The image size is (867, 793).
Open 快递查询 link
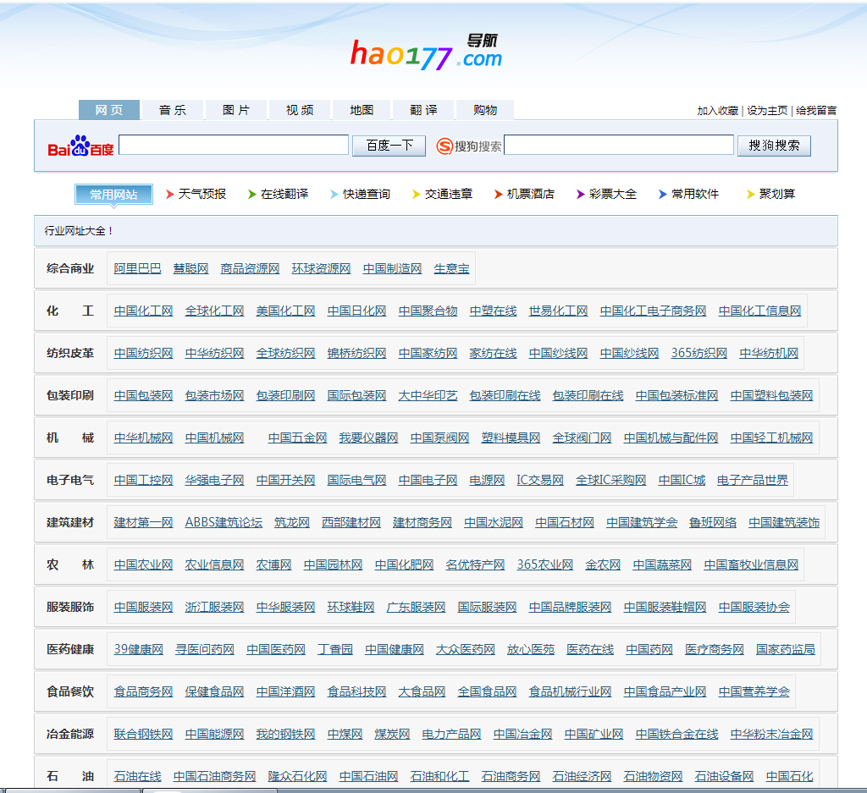tap(366, 194)
